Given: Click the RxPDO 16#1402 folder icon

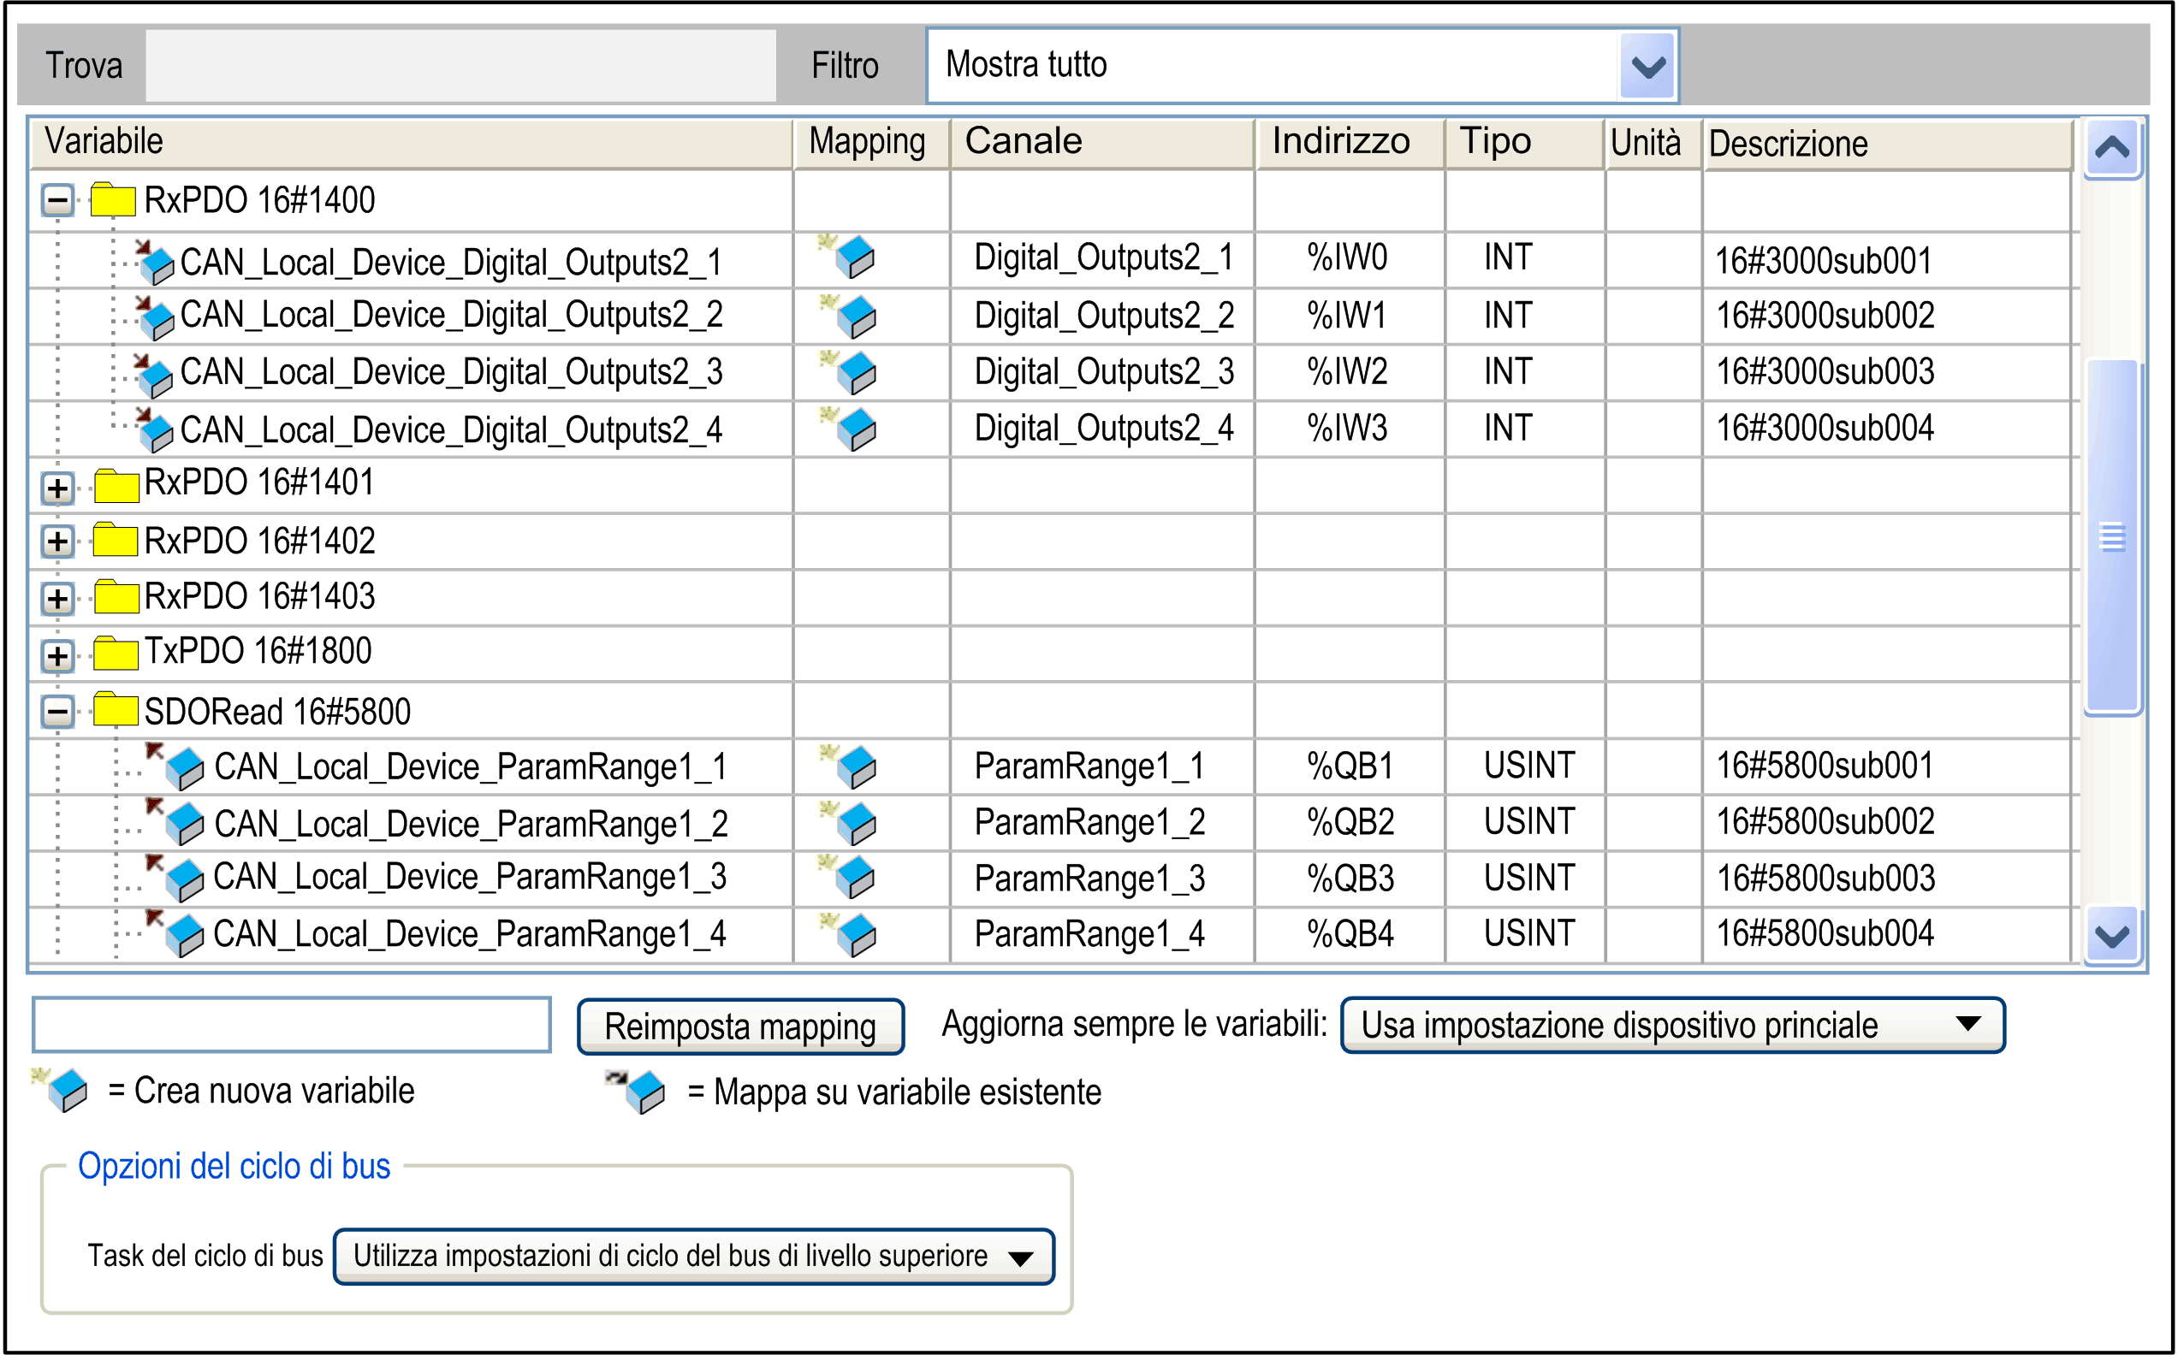Looking at the screenshot, I should click(x=116, y=541).
